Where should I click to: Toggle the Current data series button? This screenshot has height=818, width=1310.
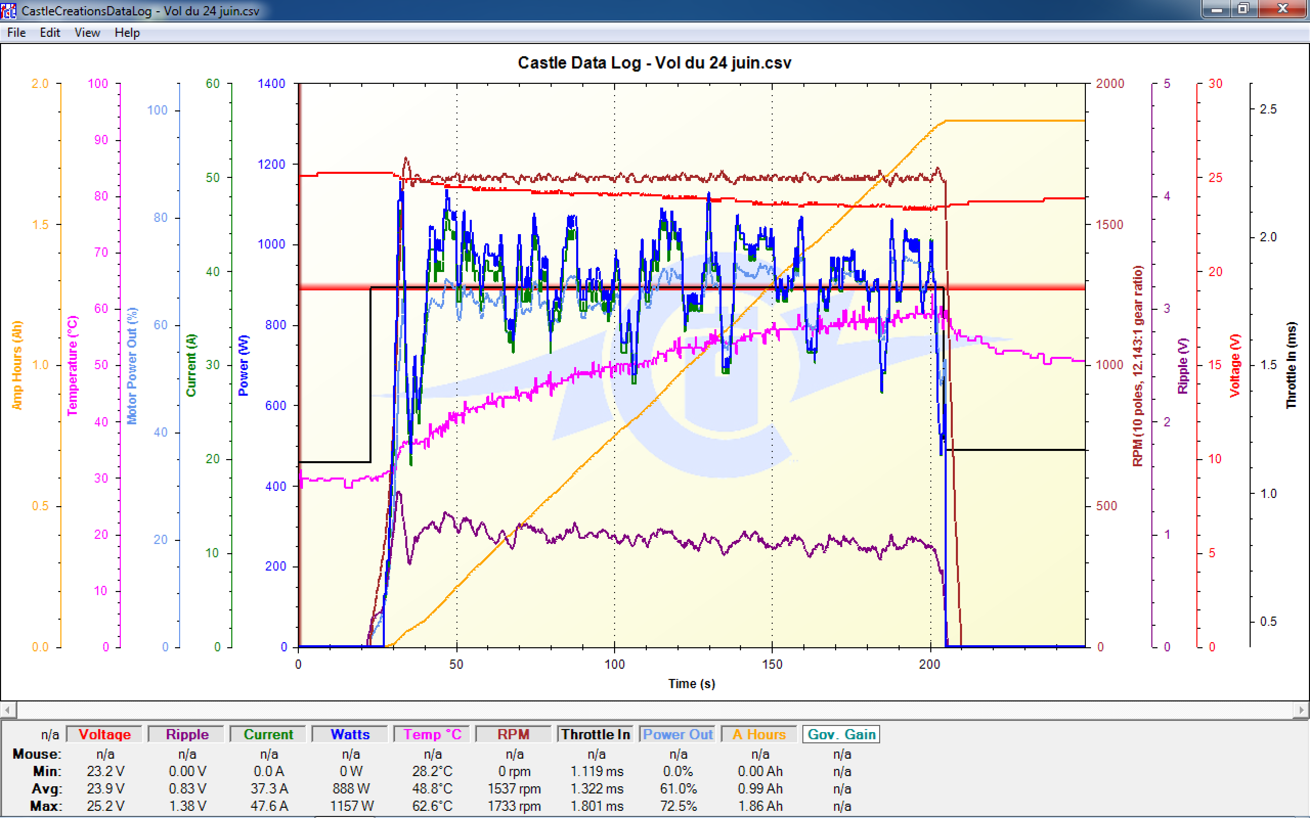269,734
